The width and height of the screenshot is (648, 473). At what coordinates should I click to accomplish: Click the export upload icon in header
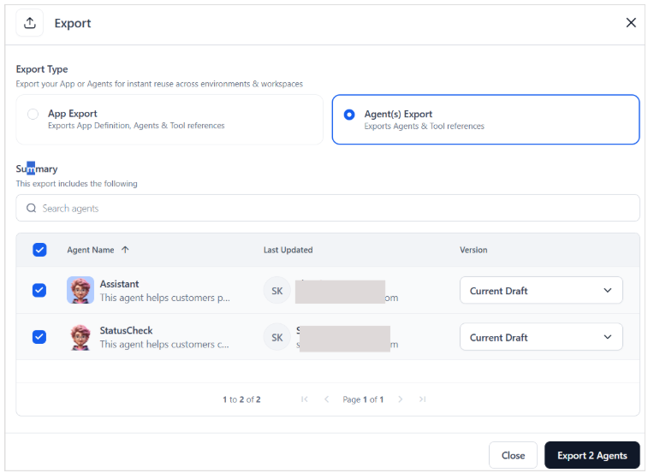point(30,23)
